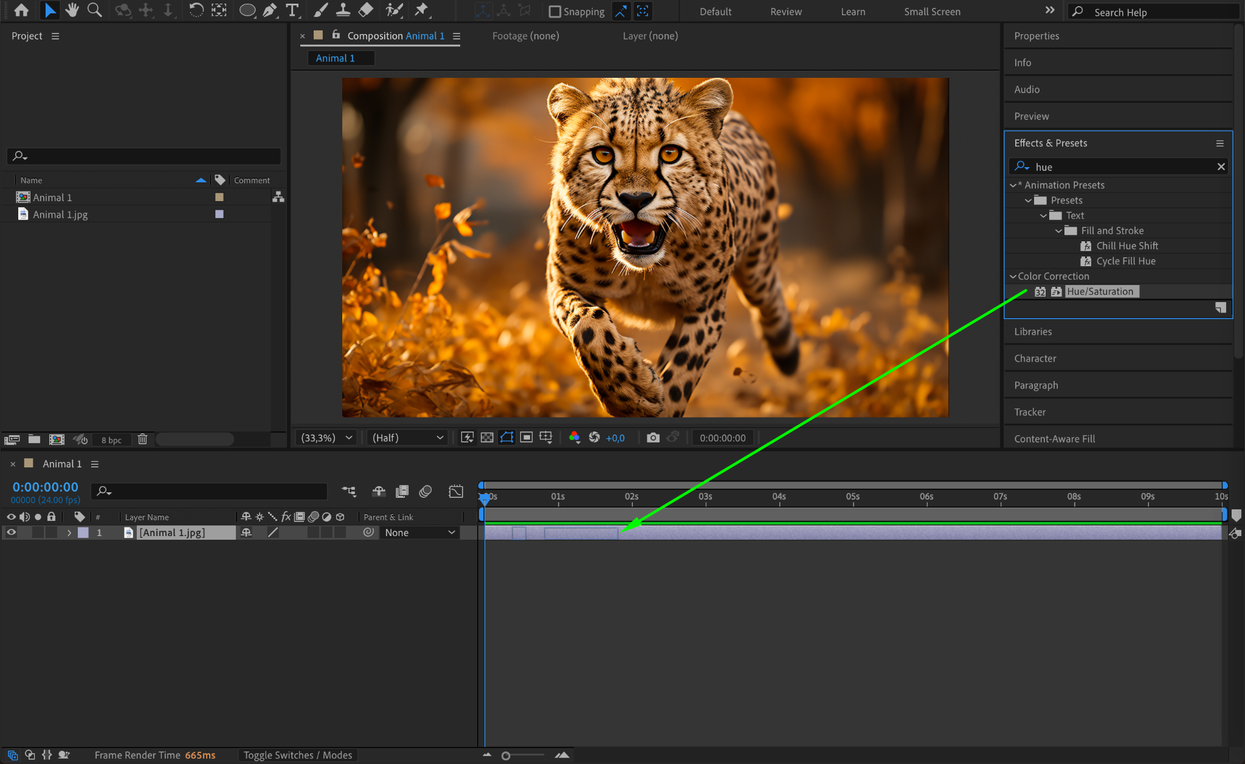Viewport: 1245px width, 764px height.
Task: Clear the hue search field
Action: [x=1221, y=167]
